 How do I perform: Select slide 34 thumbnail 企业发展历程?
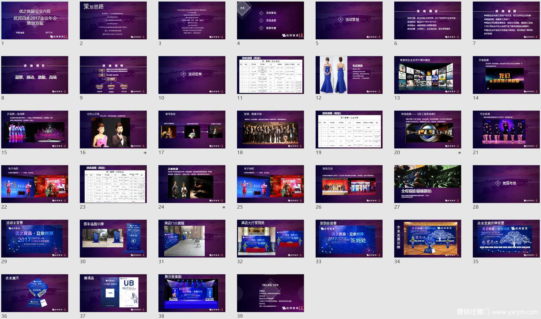click(428, 238)
